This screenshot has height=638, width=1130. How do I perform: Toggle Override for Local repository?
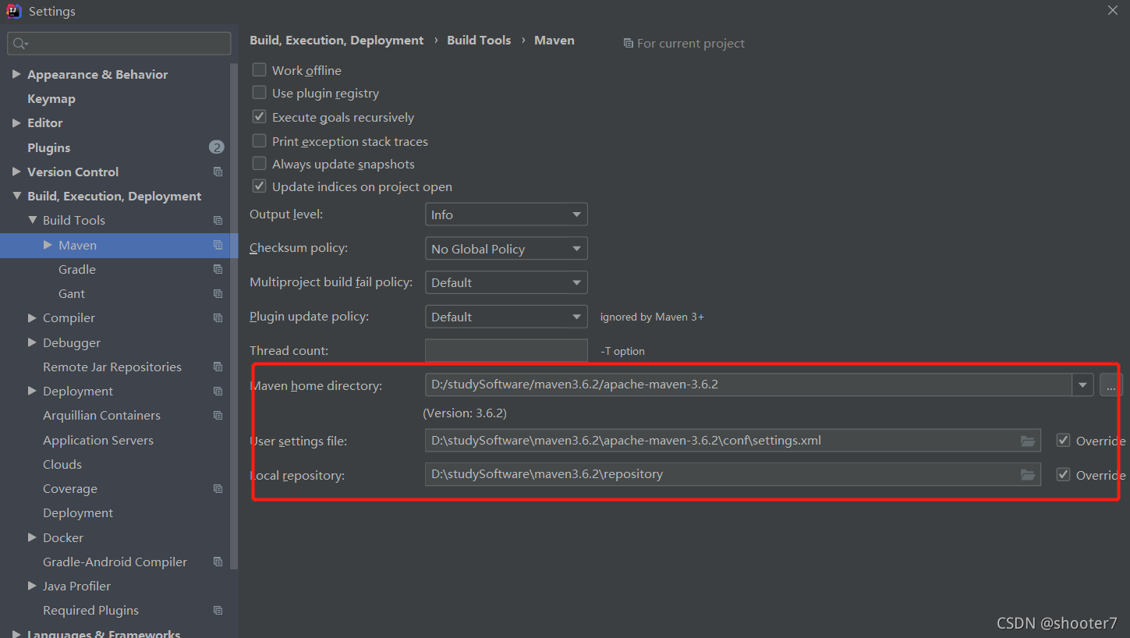pos(1063,474)
